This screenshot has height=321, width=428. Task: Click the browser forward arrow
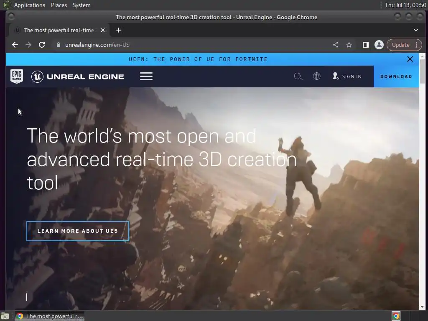click(28, 45)
